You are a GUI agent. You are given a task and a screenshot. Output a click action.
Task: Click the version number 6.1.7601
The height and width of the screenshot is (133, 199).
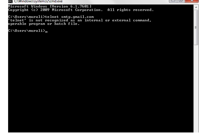pyautogui.click(x=80, y=6)
